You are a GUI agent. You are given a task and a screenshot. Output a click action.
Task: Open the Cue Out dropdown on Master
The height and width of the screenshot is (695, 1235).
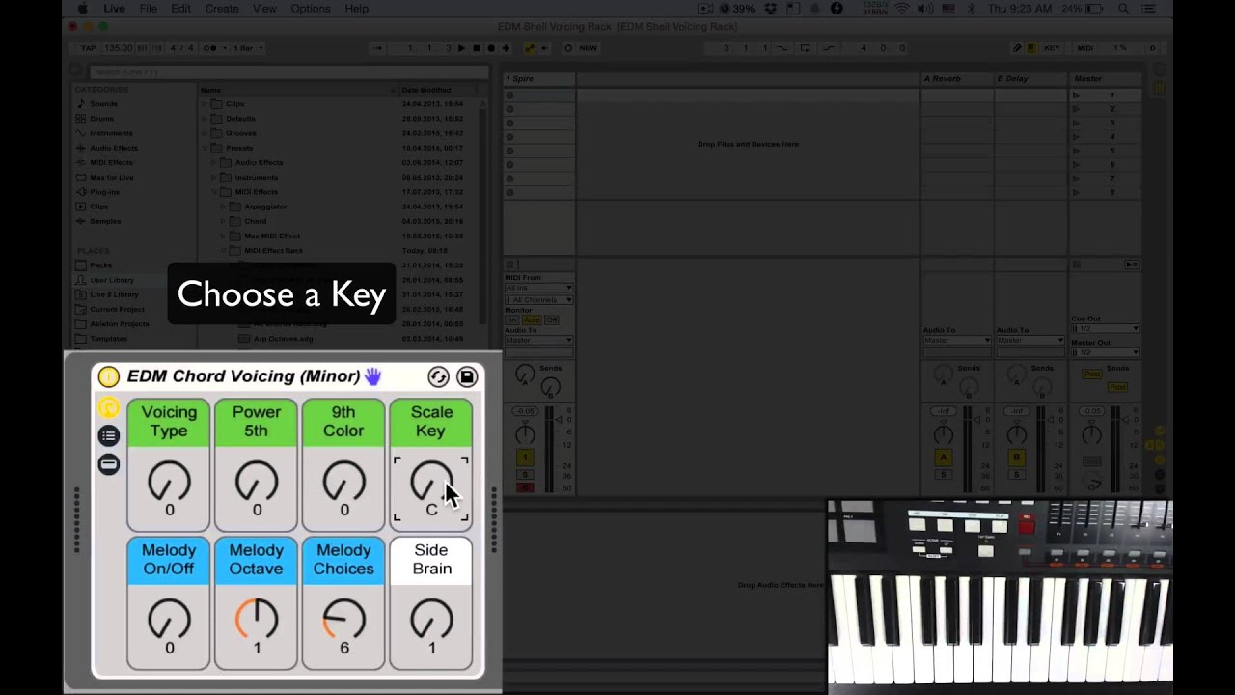1105,328
